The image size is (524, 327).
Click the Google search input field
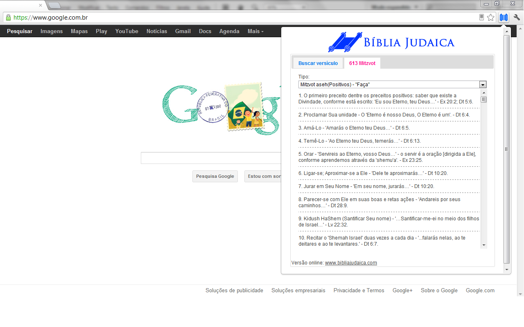click(211, 158)
